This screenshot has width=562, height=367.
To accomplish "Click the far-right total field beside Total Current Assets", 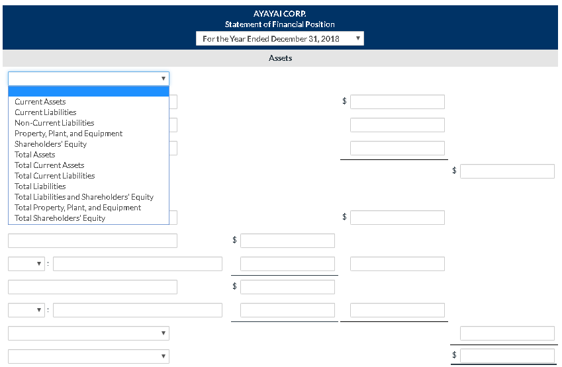I will (x=507, y=171).
